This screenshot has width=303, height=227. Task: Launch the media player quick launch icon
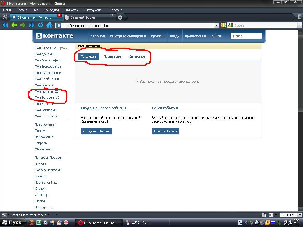[45, 223]
